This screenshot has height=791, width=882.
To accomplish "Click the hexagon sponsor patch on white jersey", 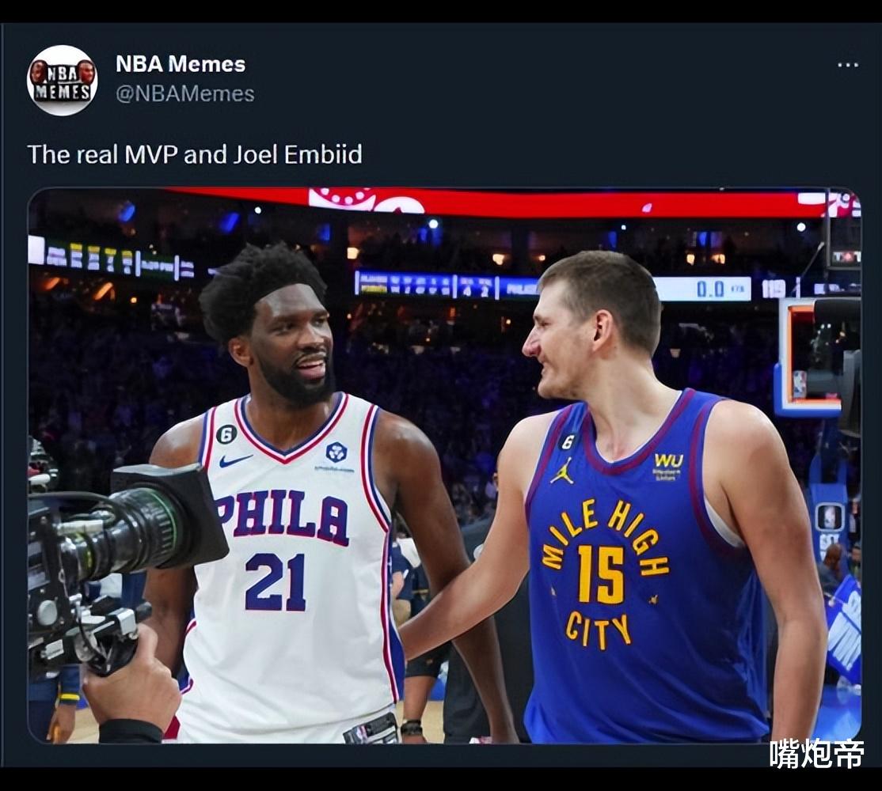I will point(336,452).
